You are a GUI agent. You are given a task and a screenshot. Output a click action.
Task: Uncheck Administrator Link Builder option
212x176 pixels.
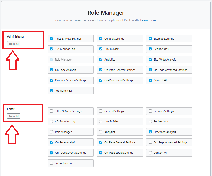[101, 49]
